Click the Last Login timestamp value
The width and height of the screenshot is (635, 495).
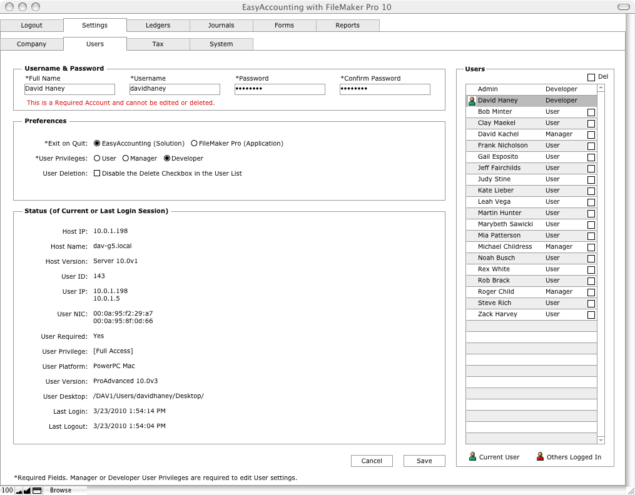click(130, 411)
